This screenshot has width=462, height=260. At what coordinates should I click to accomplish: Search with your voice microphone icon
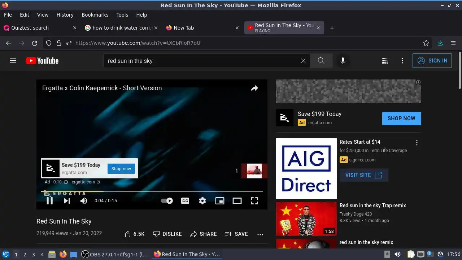coord(343,61)
